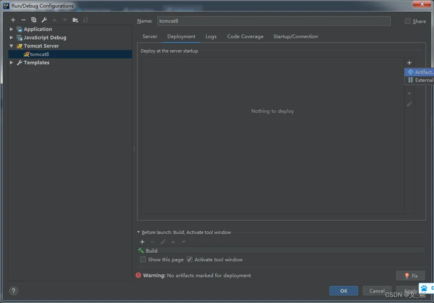Copy the selected configuration

point(34,20)
